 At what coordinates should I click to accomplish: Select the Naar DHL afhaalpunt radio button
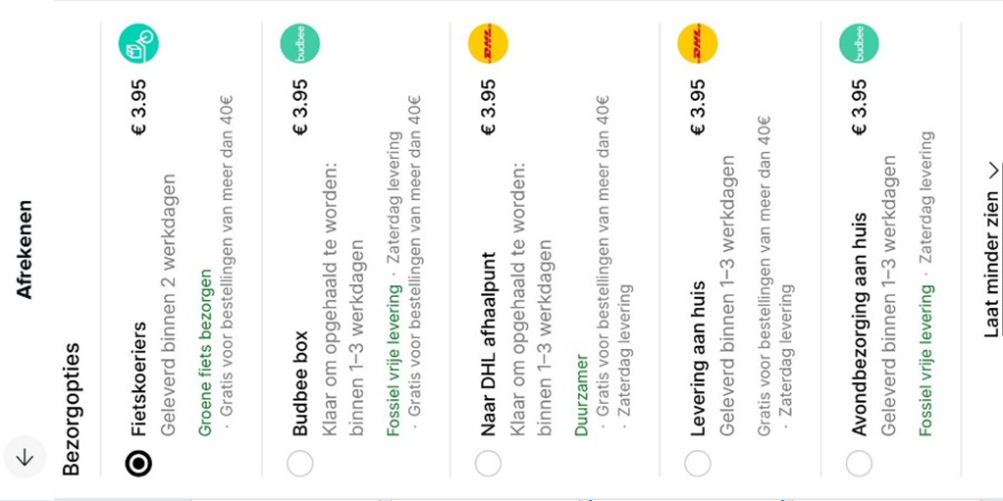488,463
